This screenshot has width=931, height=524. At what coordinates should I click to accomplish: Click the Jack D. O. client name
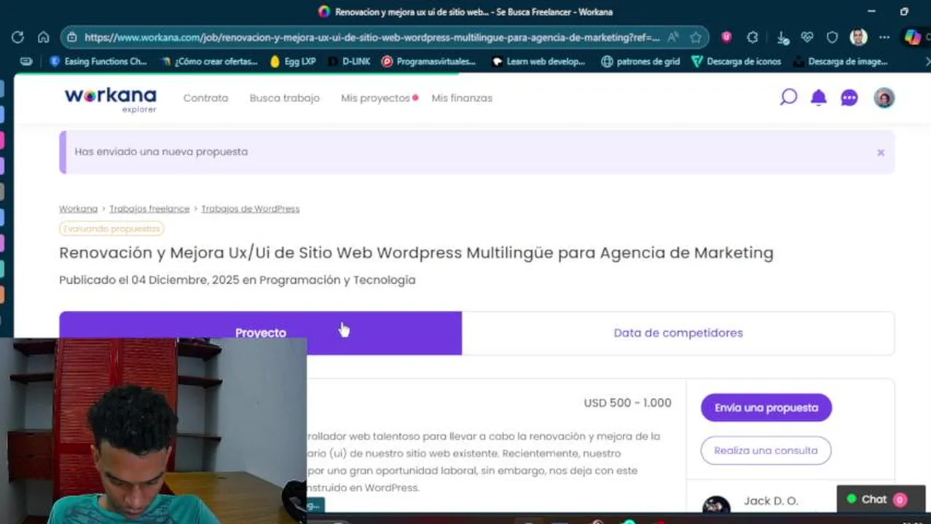[x=771, y=501]
